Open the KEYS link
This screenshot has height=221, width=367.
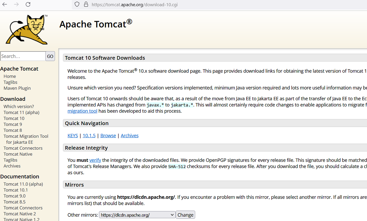pyautogui.click(x=72, y=136)
